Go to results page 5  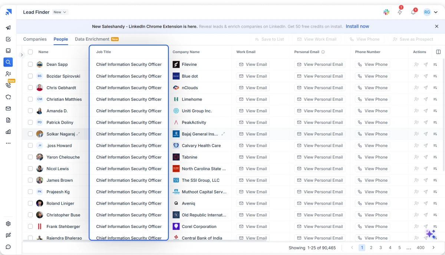pos(399,248)
